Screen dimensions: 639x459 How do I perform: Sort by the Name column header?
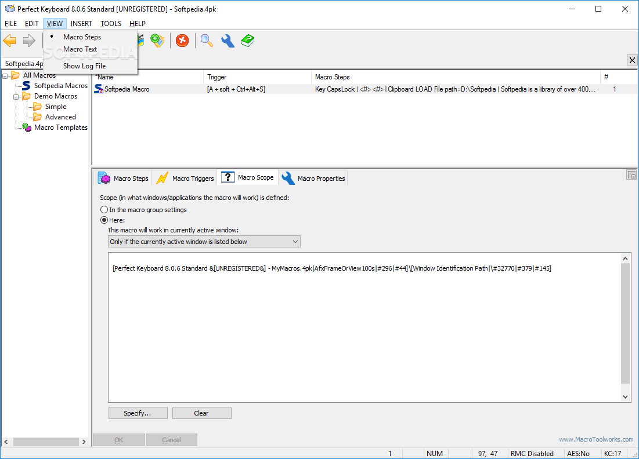(148, 77)
